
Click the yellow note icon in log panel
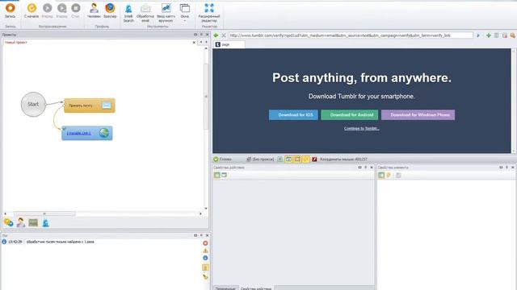coord(205,267)
